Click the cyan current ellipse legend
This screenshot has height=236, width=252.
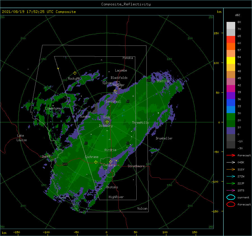(231, 197)
